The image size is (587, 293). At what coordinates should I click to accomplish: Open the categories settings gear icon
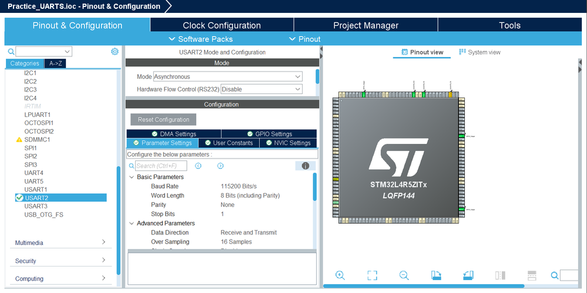pyautogui.click(x=115, y=52)
